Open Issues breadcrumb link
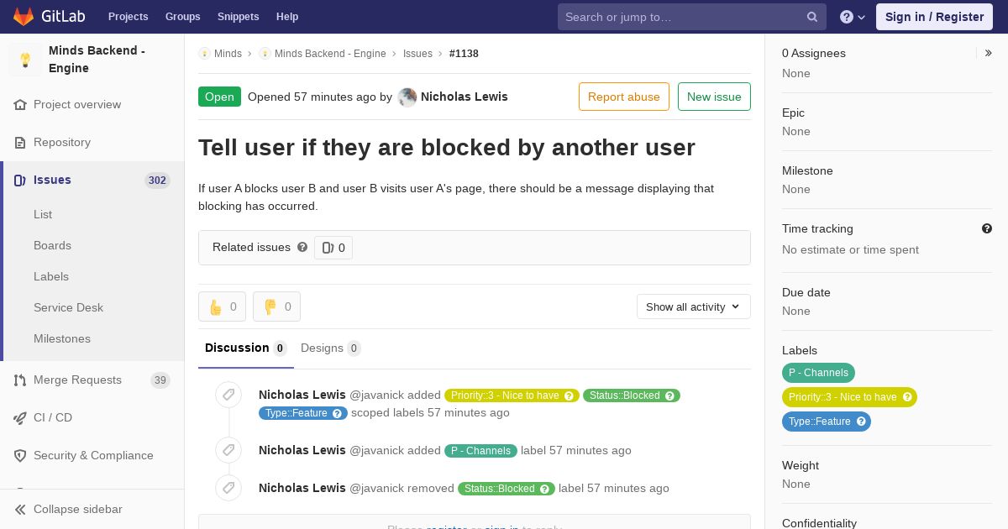Screen dimensions: 1008x529 (417, 53)
